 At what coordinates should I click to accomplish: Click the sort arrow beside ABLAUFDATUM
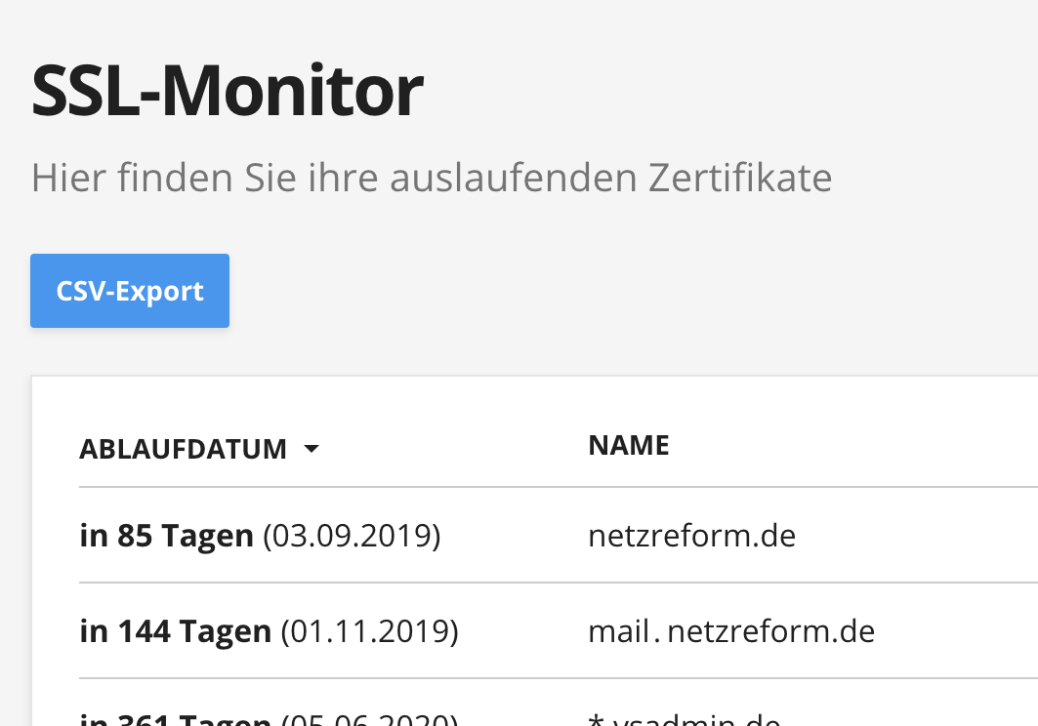311,449
